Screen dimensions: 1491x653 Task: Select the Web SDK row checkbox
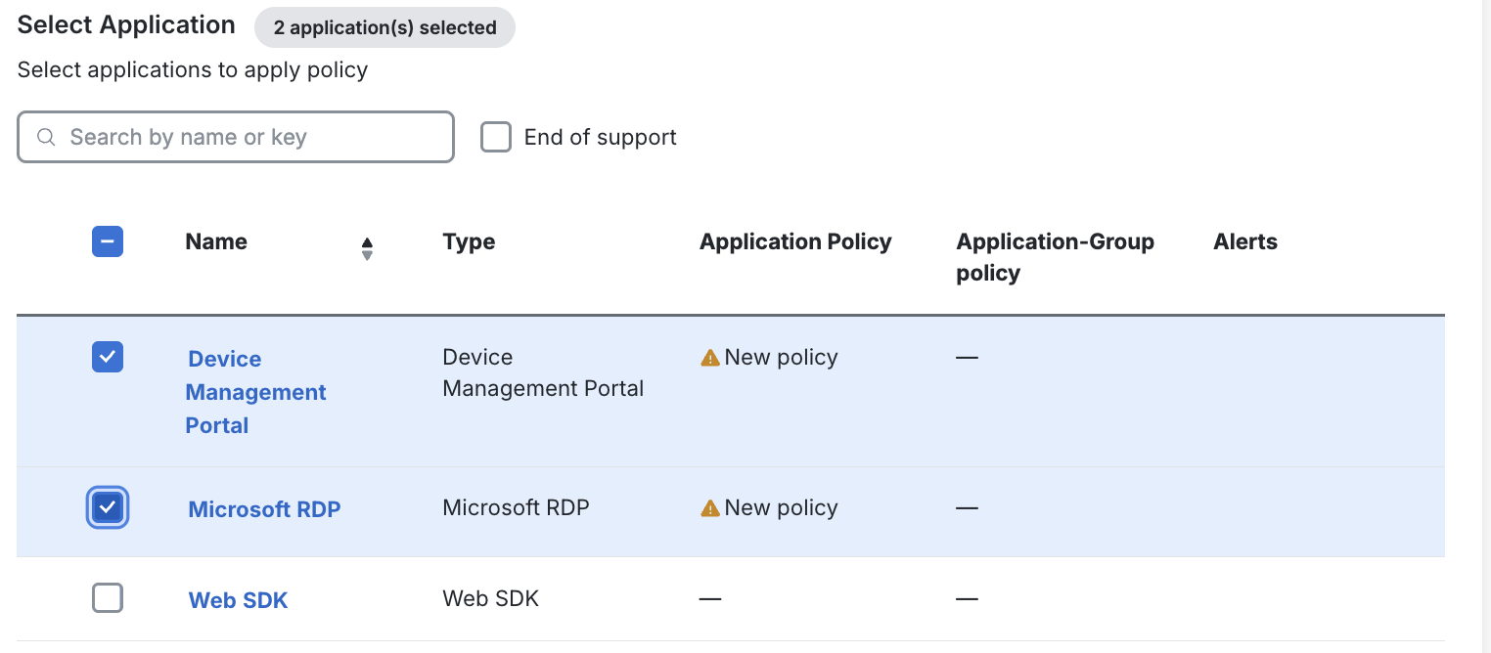pos(107,597)
